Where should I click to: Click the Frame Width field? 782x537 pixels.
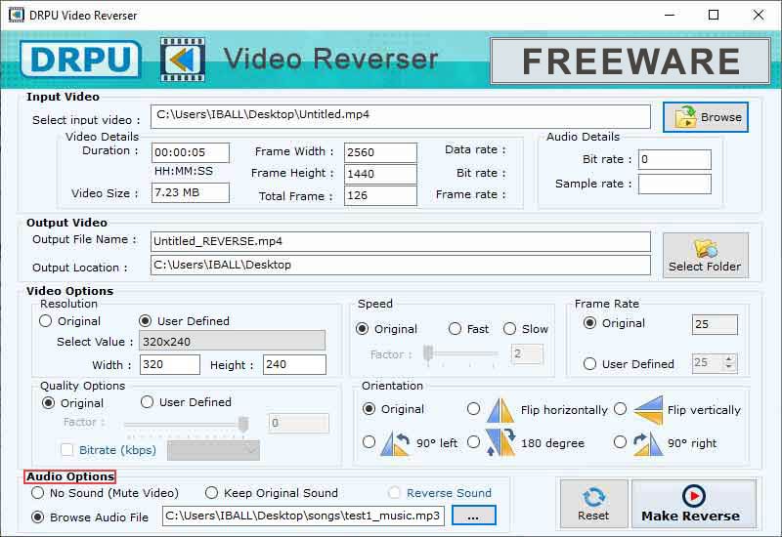click(380, 152)
